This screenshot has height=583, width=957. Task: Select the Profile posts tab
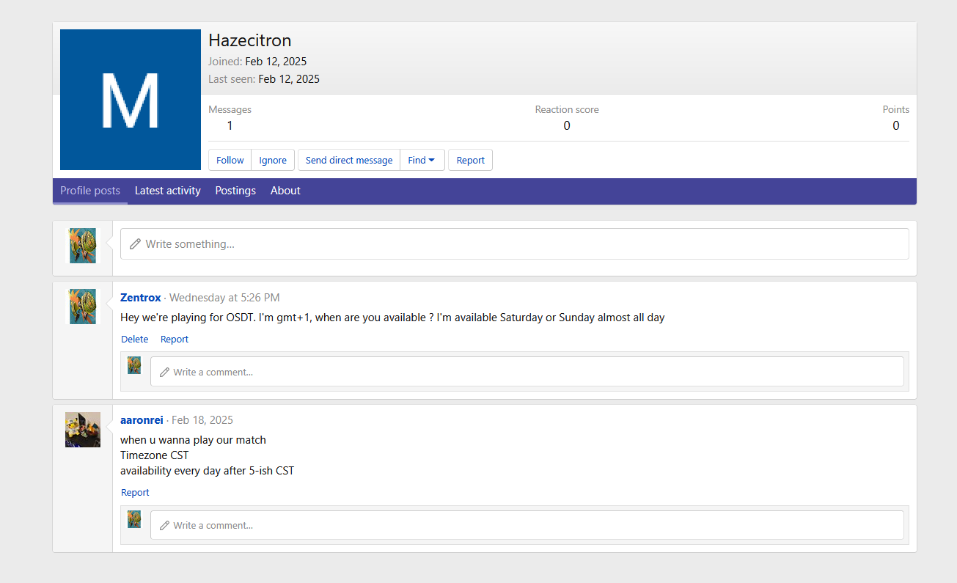[90, 191]
